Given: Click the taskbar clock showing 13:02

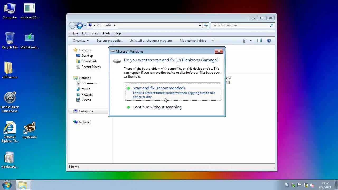Looking at the screenshot, I should (325, 185).
